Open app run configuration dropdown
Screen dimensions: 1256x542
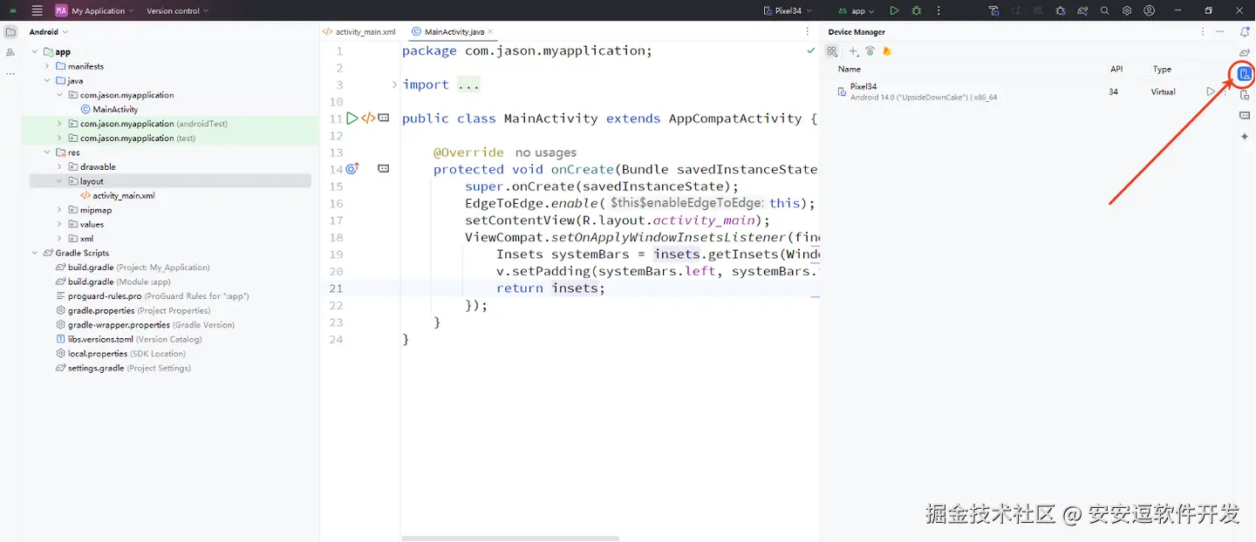coord(857,10)
